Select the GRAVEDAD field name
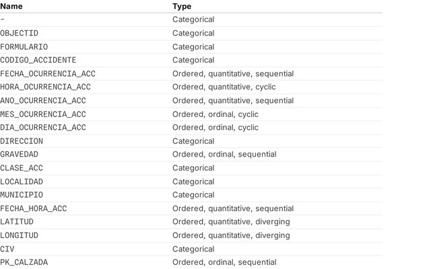 point(19,155)
